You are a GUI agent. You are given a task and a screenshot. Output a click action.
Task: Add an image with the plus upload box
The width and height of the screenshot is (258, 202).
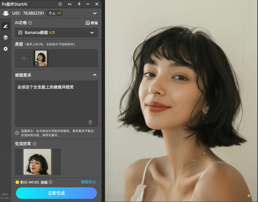click(24, 58)
